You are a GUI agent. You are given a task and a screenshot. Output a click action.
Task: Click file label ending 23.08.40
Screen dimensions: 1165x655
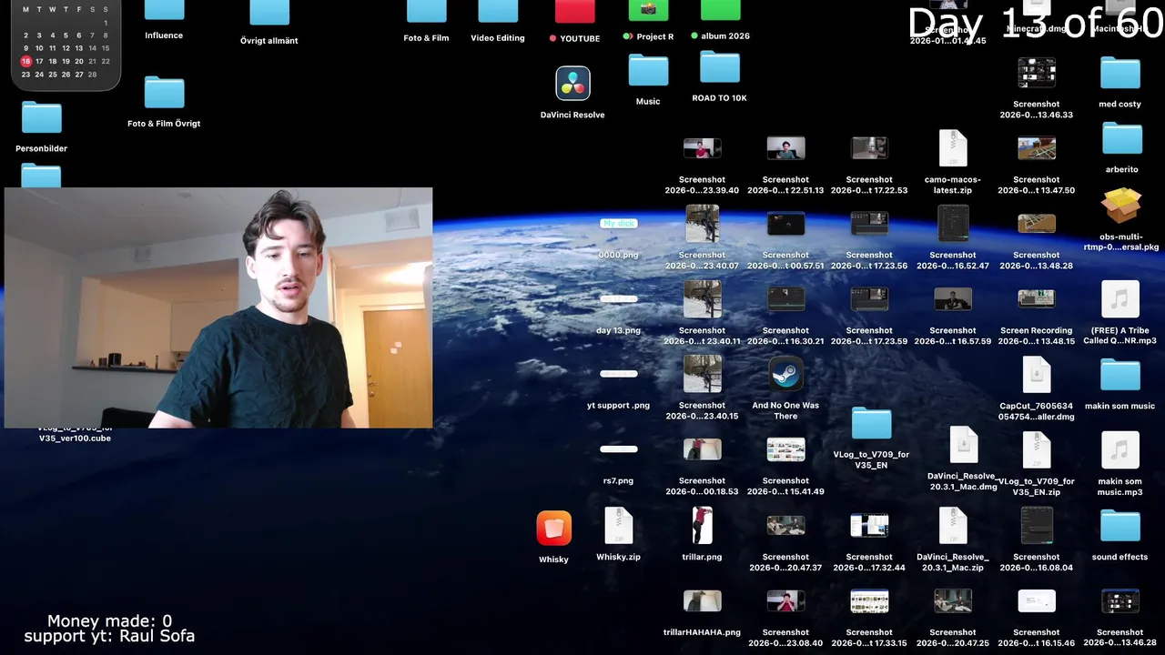[x=785, y=638]
